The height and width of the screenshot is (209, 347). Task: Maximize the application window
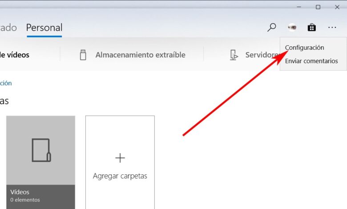pyautogui.click(x=318, y=7)
